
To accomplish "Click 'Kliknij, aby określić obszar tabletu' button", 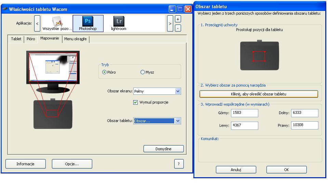I will pyautogui.click(x=259, y=94).
